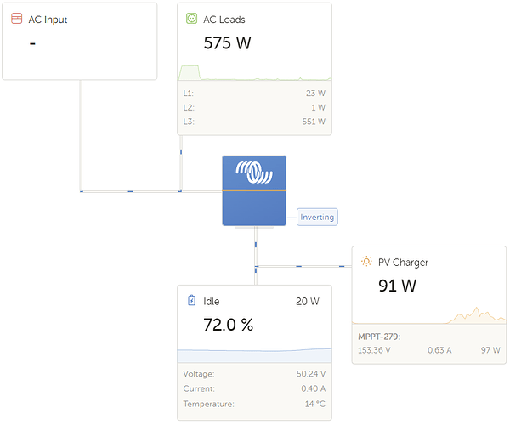Click the PV Charger sun icon
Screen dimensions: 510x425
point(366,262)
